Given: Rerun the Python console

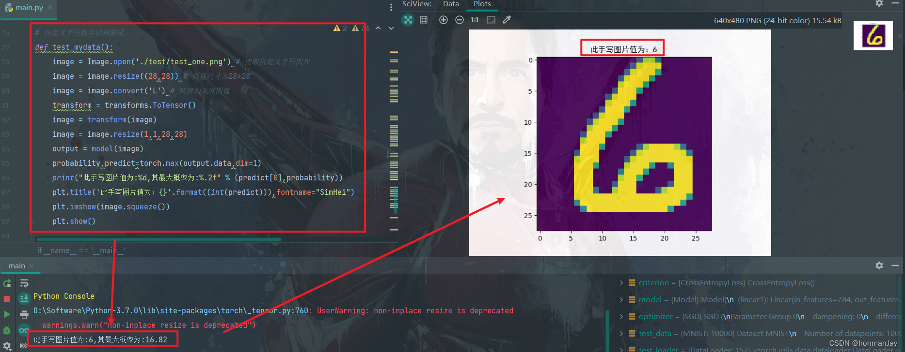Looking at the screenshot, I should tap(7, 283).
